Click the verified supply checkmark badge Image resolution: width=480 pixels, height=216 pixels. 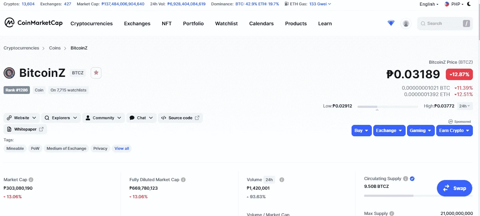412,179
